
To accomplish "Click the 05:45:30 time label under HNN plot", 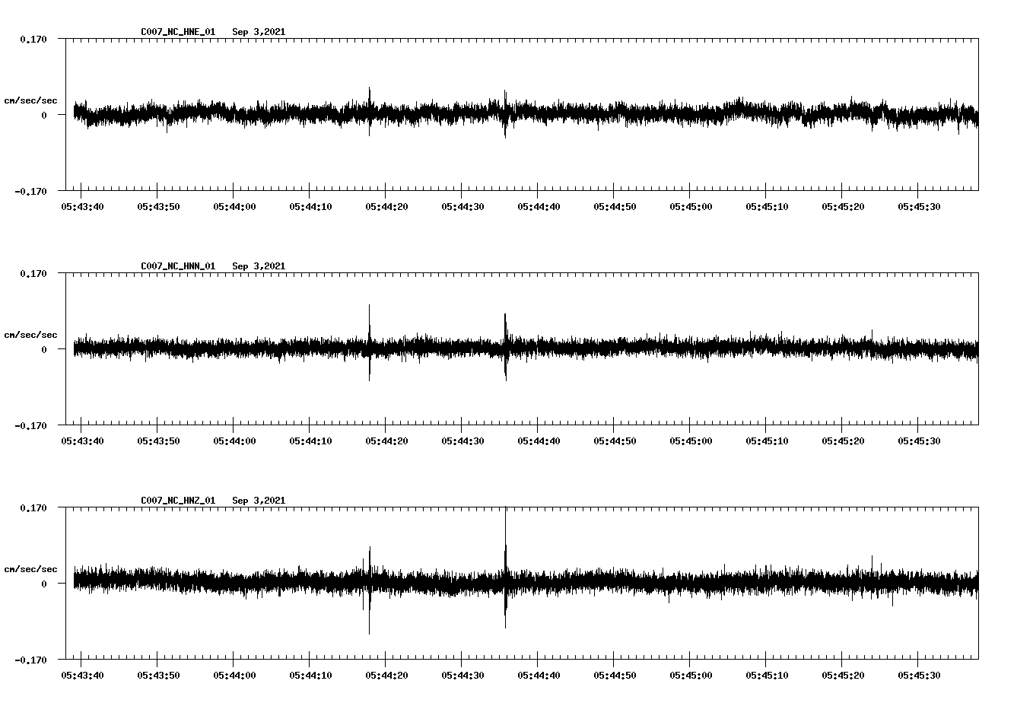I will click(919, 441).
